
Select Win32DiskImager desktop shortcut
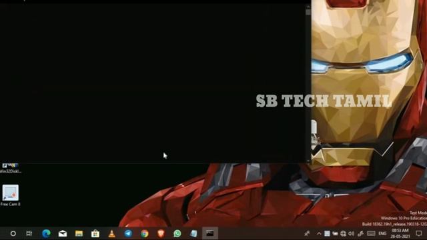click(11, 169)
